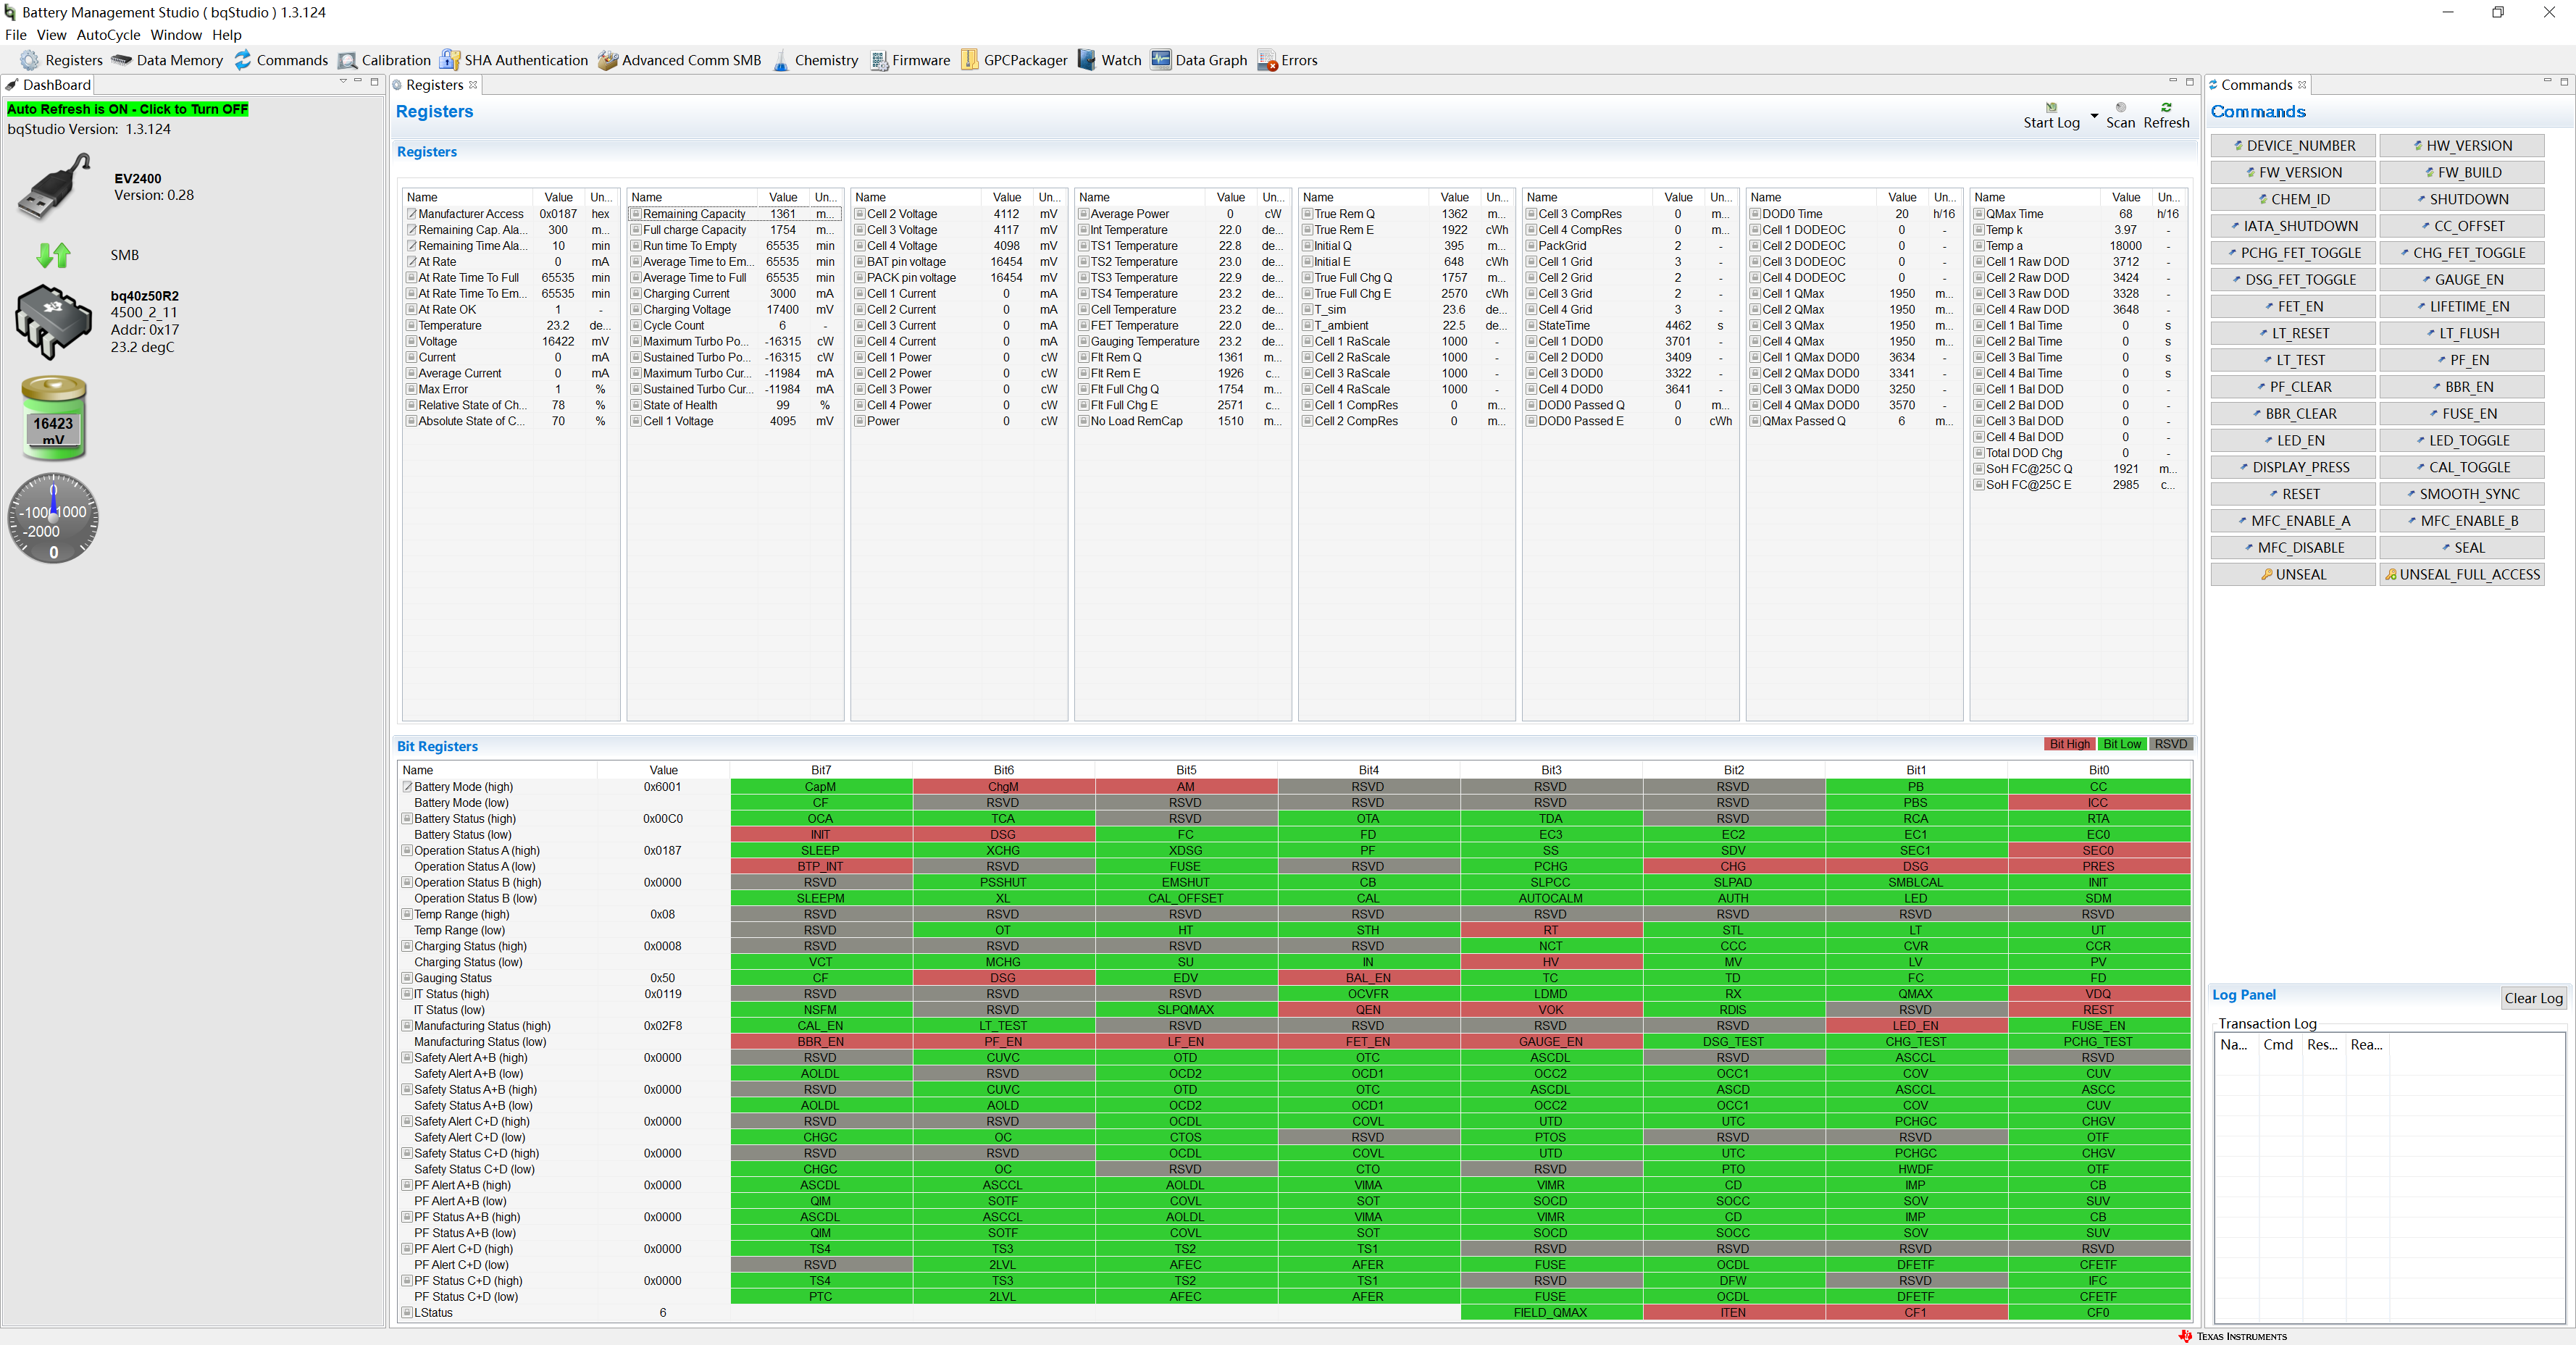Turn off Auto Refresh in DashBoard
Screen dimensions: 2576x1345
tap(128, 109)
